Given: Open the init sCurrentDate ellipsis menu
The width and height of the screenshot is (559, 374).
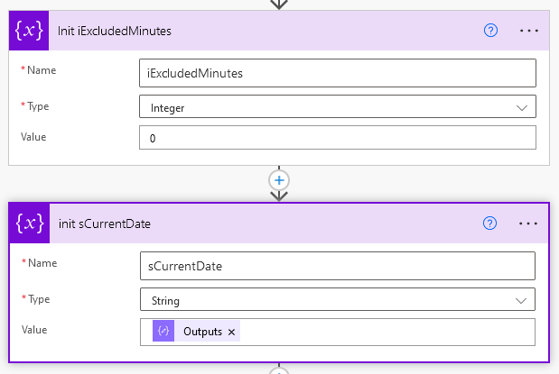Looking at the screenshot, I should tap(529, 223).
